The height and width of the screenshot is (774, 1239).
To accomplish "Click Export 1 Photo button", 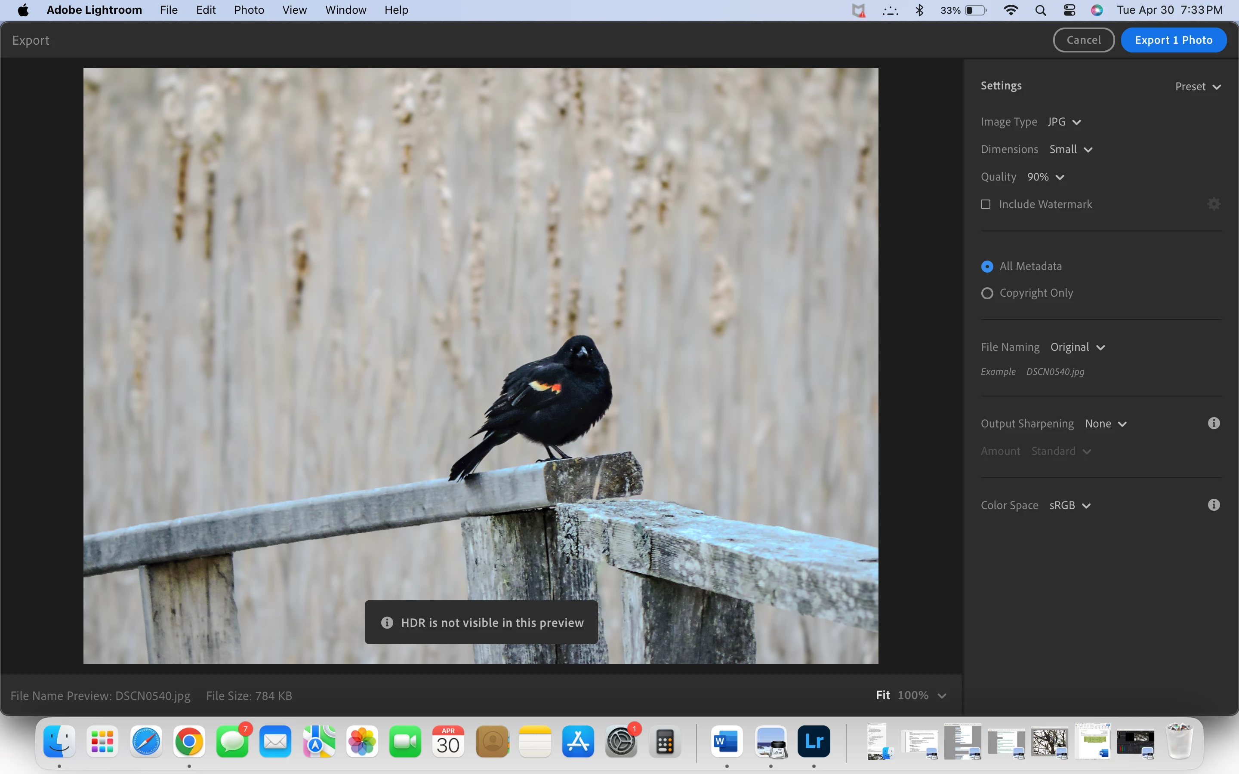I will (1173, 40).
